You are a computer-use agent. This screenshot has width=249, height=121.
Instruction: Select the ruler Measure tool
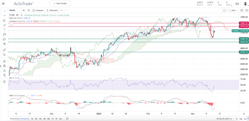pyautogui.click(x=5, y=50)
